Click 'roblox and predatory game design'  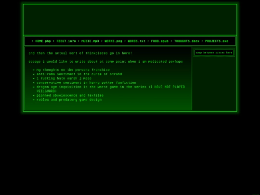click(x=69, y=100)
